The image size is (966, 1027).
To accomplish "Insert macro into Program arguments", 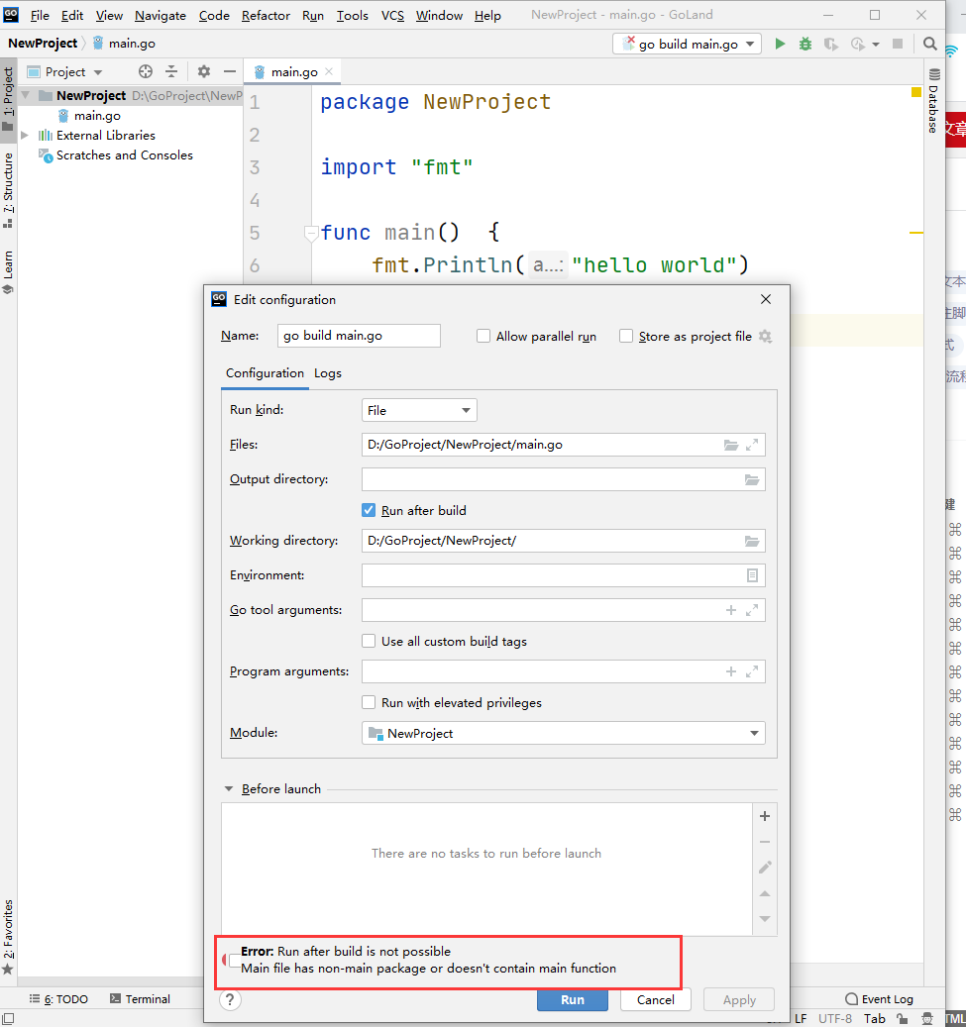I will [731, 671].
